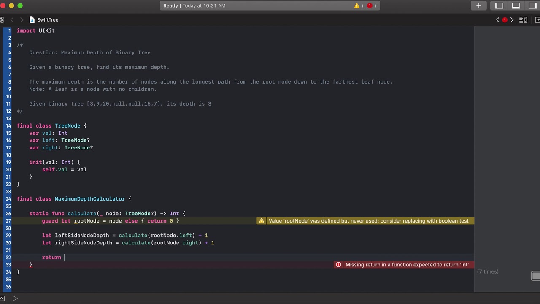Click line number 33 in the gutter
Viewport: 540px width, 304px height.
[x=8, y=265]
